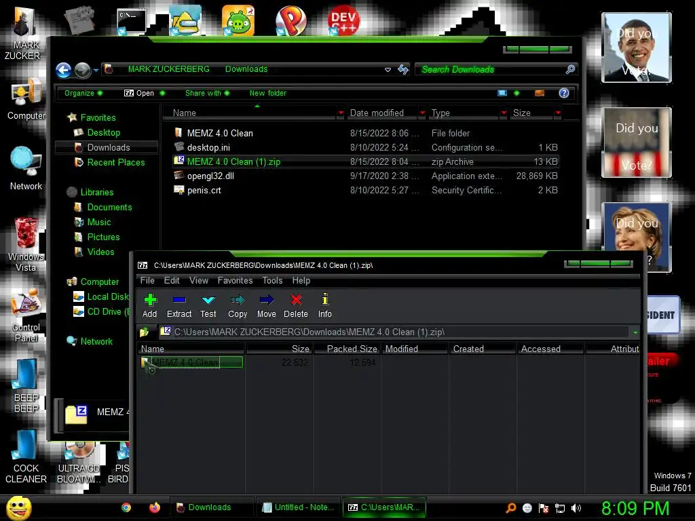Open the Dev-C++ desktop shortcut
This screenshot has height=521, width=695.
point(343,20)
